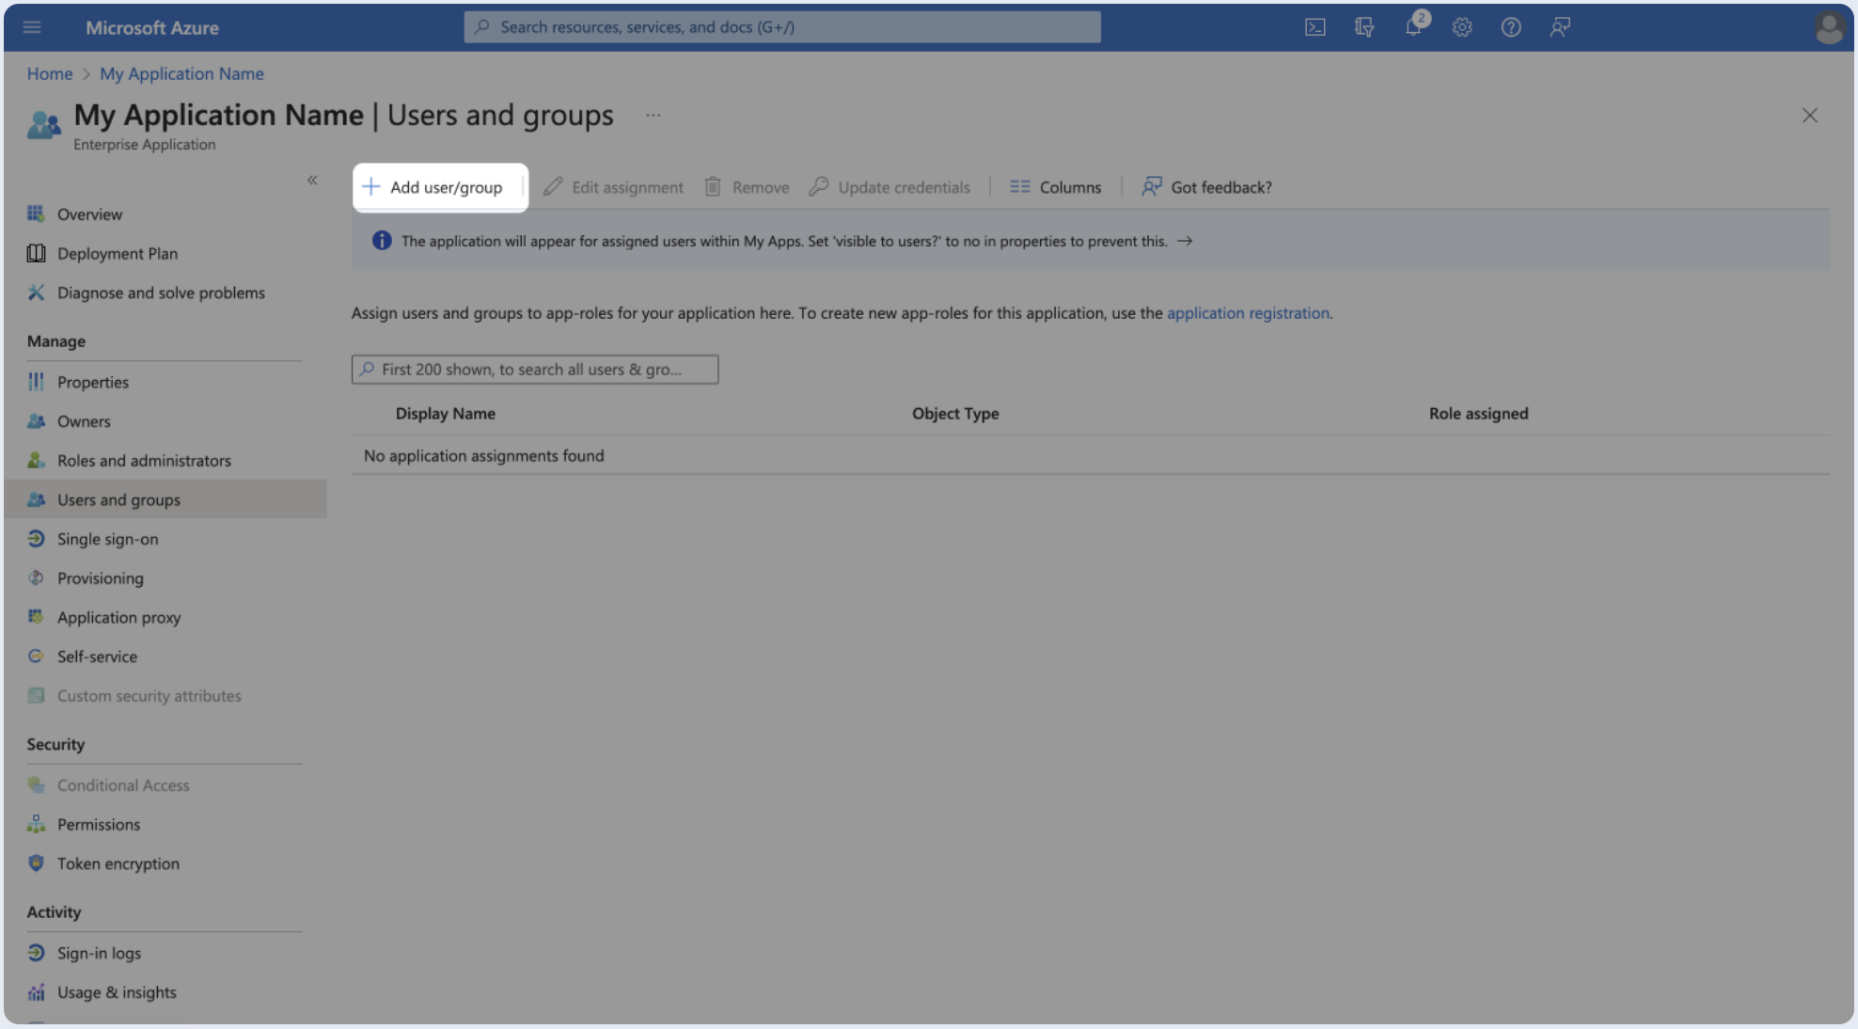This screenshot has height=1029, width=1858.
Task: Click Got feedback? toolbar button
Action: (1206, 187)
